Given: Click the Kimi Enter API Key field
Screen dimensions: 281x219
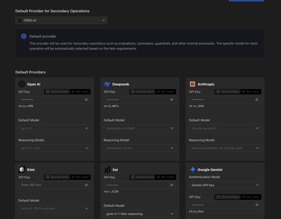Looking at the screenshot, I should tap(55, 185).
